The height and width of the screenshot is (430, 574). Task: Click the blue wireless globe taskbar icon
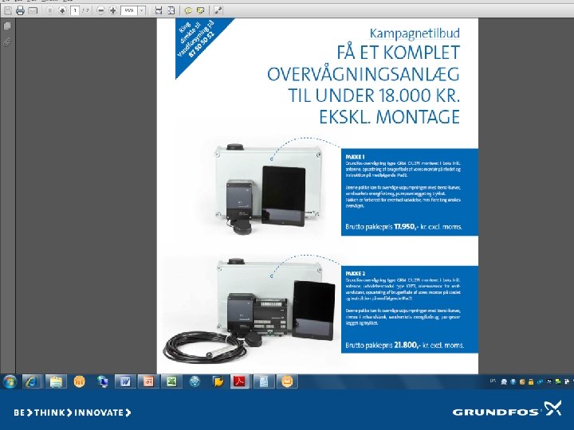click(x=195, y=381)
